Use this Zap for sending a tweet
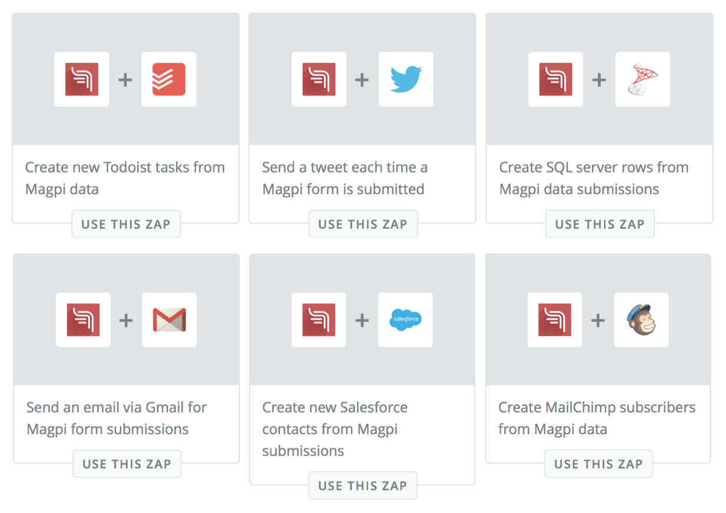The width and height of the screenshot is (726, 513). (x=363, y=224)
